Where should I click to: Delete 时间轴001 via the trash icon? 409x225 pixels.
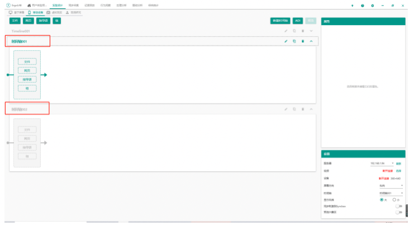pyautogui.click(x=302, y=41)
